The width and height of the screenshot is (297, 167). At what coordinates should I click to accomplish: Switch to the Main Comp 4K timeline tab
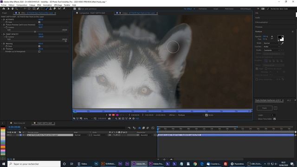click(19, 123)
